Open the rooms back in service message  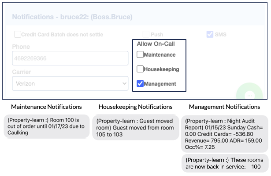coord(224,163)
